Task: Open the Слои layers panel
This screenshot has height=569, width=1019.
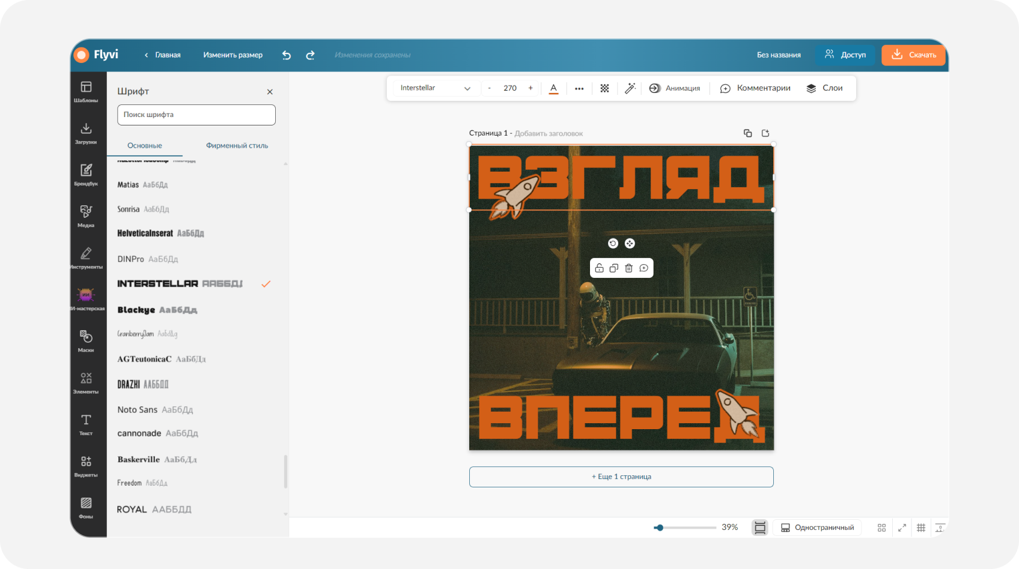Action: [824, 88]
